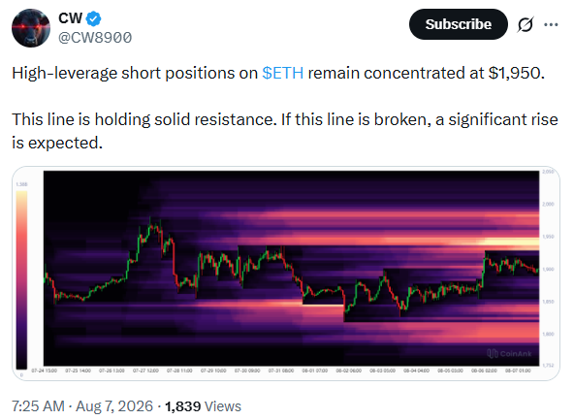Image resolution: width=574 pixels, height=420 pixels.
Task: Open the three-dot More menu
Action: tap(551, 24)
